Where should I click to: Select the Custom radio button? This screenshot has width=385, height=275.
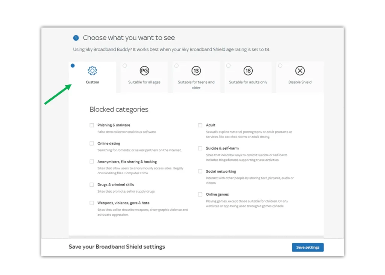[73, 66]
